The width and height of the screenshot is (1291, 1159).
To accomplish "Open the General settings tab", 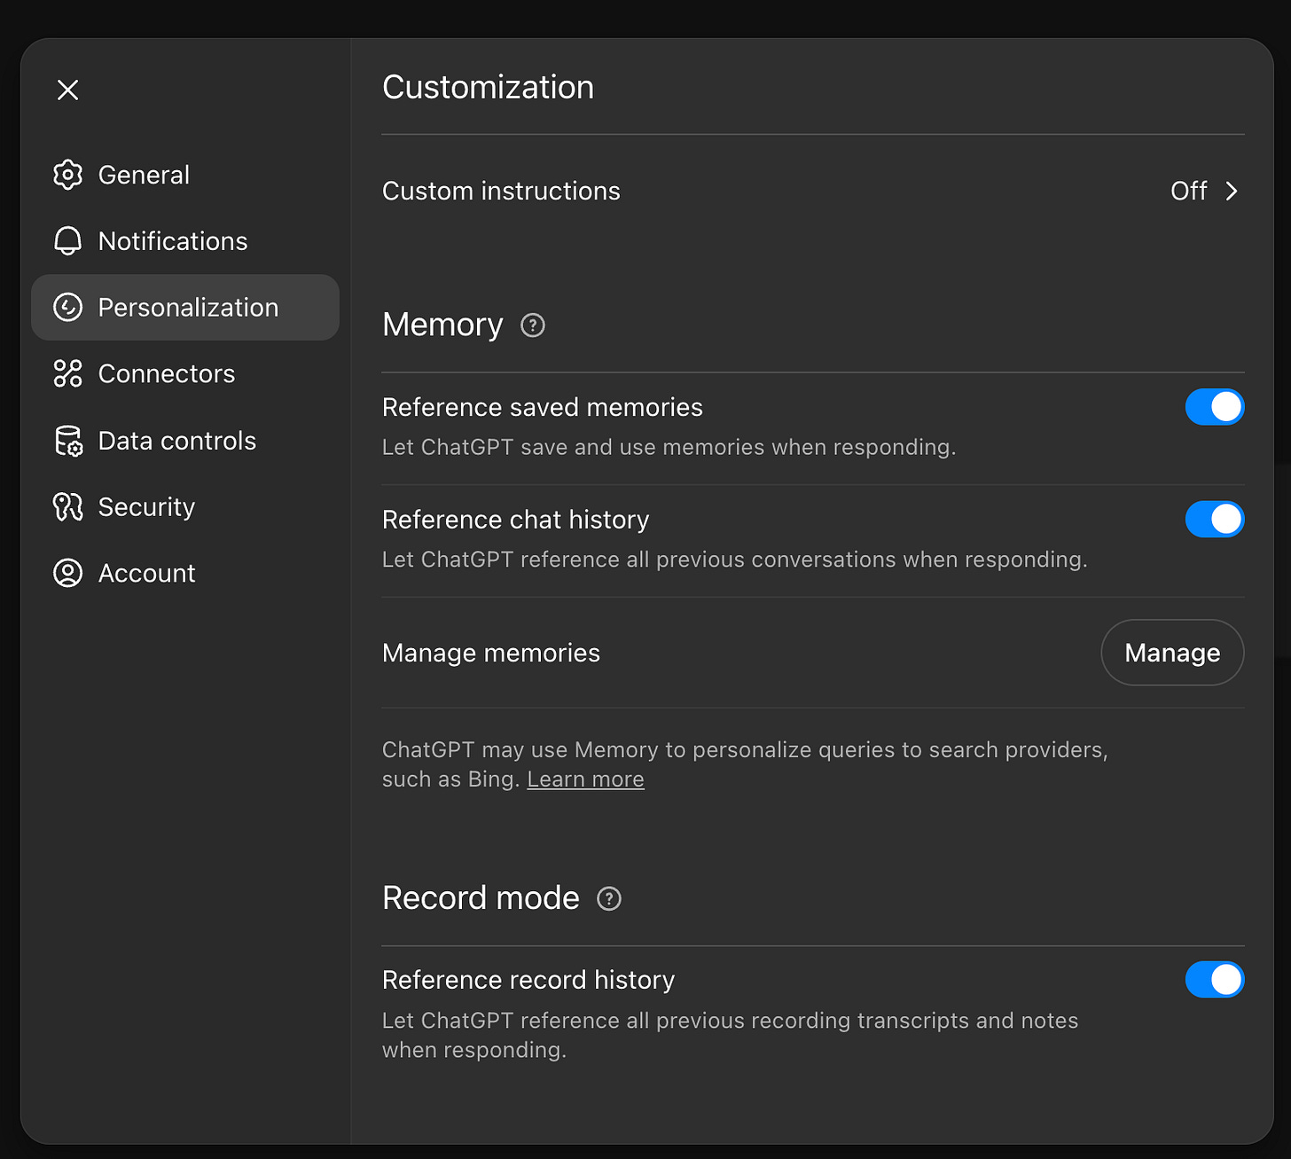I will (x=185, y=175).
